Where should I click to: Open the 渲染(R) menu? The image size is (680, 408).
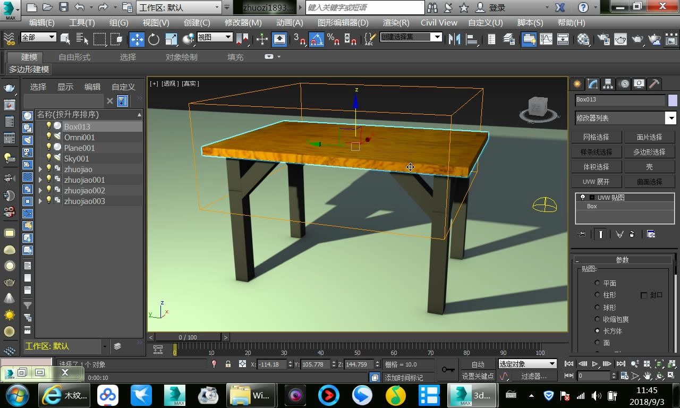[396, 22]
